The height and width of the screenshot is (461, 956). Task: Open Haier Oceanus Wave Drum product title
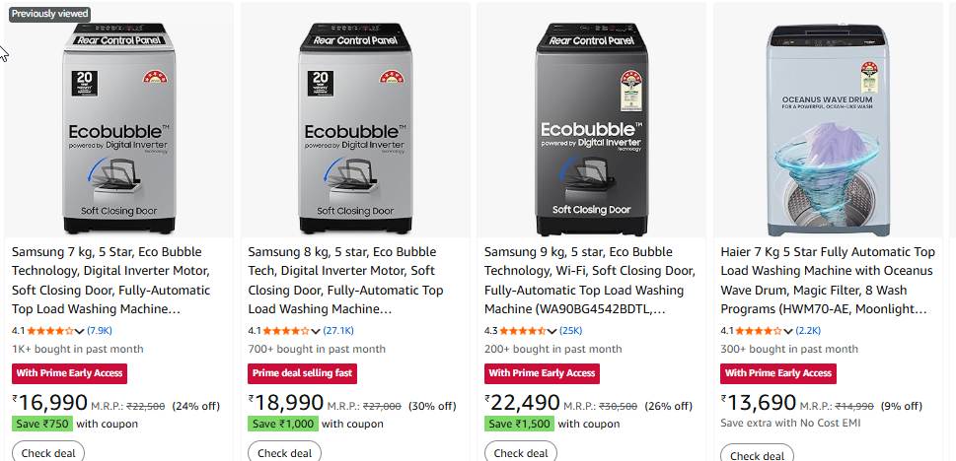pyautogui.click(x=828, y=281)
